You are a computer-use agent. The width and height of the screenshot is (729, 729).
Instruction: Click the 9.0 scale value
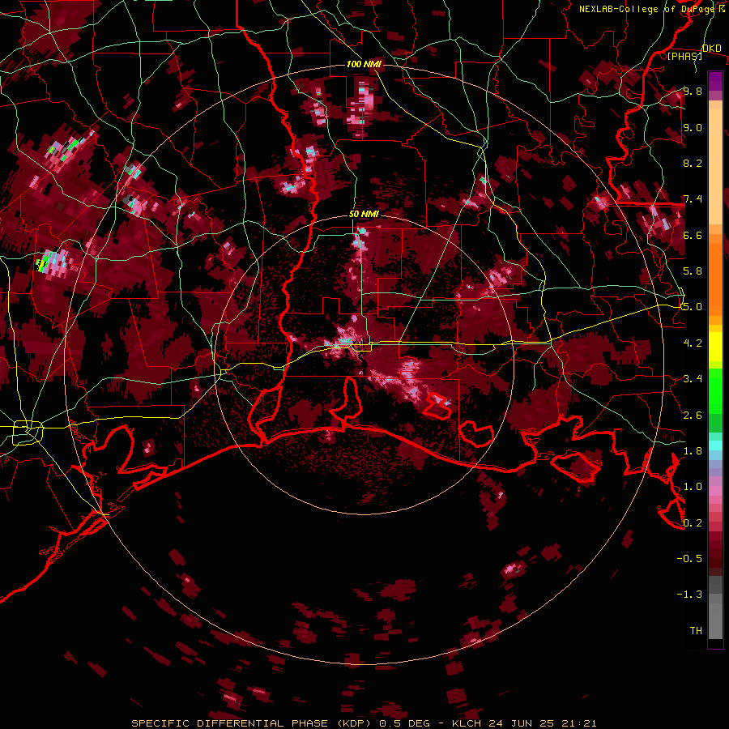click(693, 127)
